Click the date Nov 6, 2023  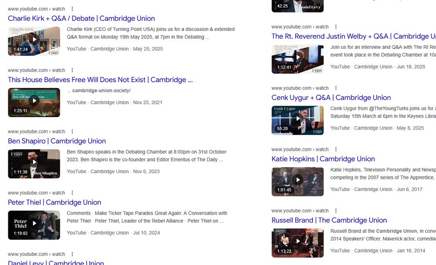[146, 171]
